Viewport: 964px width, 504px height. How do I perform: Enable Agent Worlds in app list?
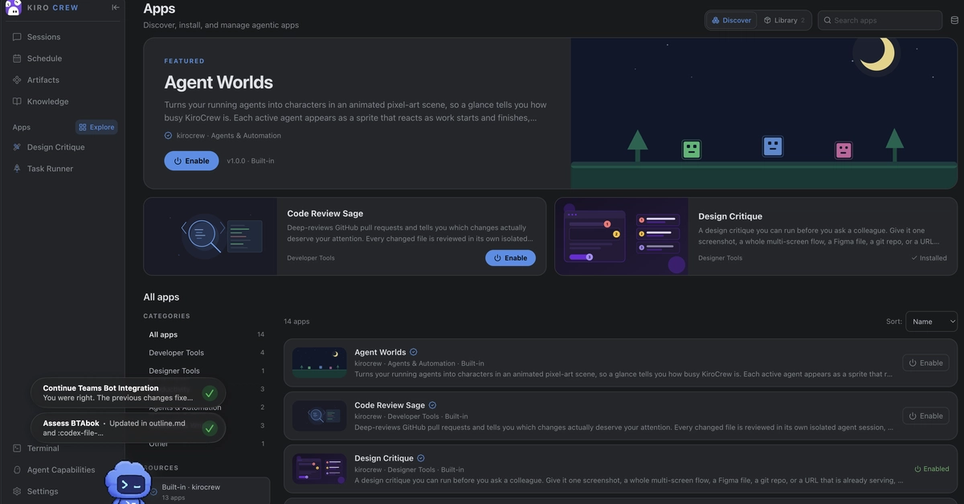pos(925,363)
